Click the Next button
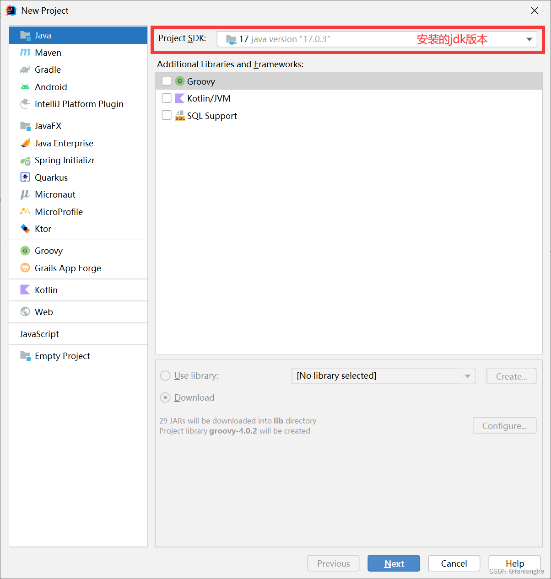The height and width of the screenshot is (579, 551). [394, 563]
